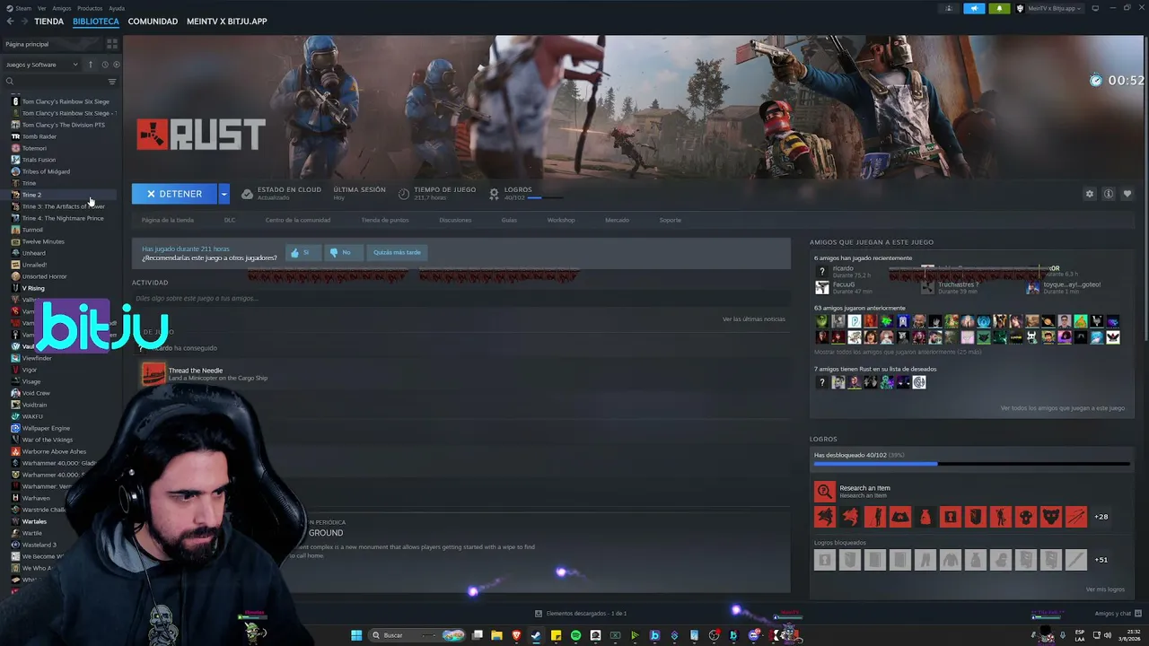This screenshot has width=1149, height=646.
Task: Open Steam notifications bell
Action: 999,8
